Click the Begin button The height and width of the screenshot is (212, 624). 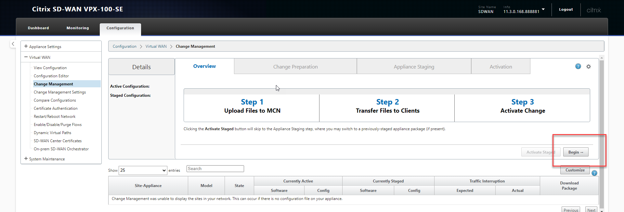[x=576, y=152]
